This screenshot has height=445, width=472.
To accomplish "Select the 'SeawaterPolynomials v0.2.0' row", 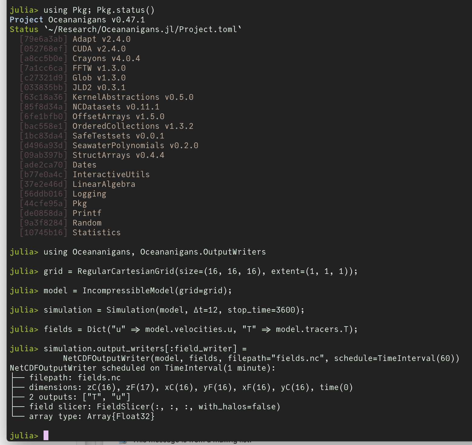I will 109,145.
